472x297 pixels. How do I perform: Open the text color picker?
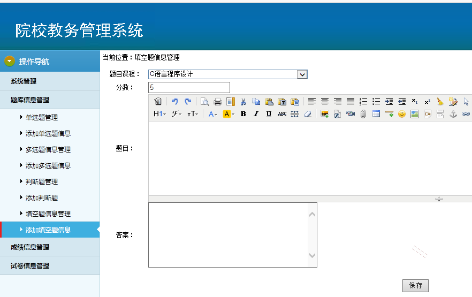(213, 114)
